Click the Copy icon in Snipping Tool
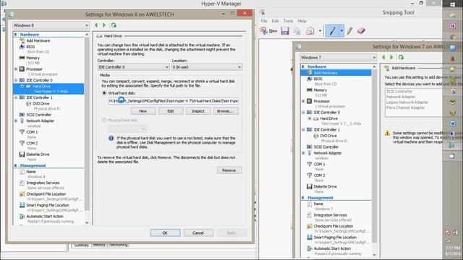 297,30
